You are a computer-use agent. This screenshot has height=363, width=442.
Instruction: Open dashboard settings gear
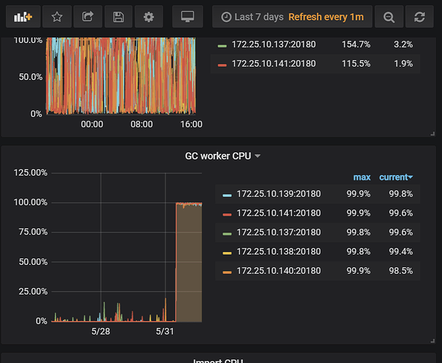149,16
